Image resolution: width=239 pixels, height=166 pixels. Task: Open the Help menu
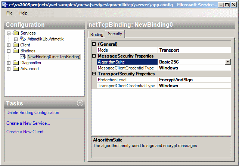coord(24,13)
